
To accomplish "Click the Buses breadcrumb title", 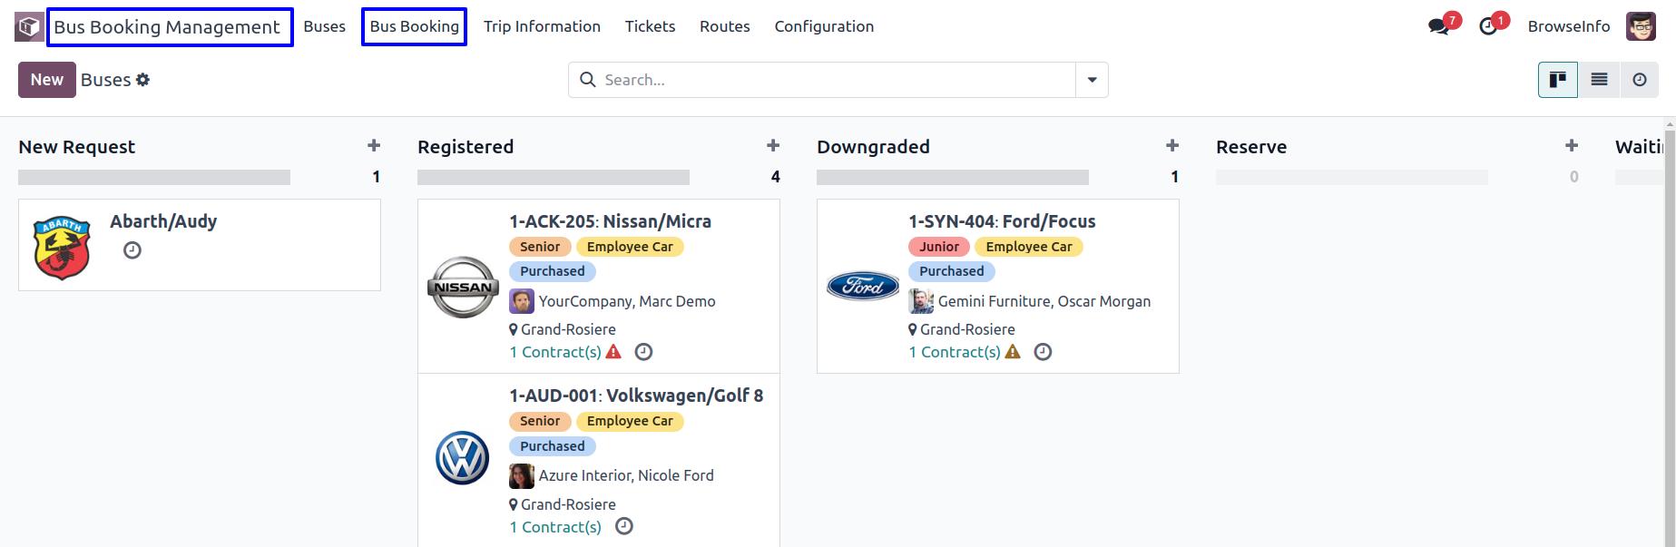I will (105, 80).
